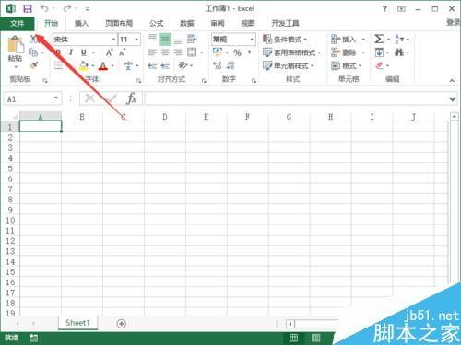Select the Format Painter brush

tap(33, 65)
